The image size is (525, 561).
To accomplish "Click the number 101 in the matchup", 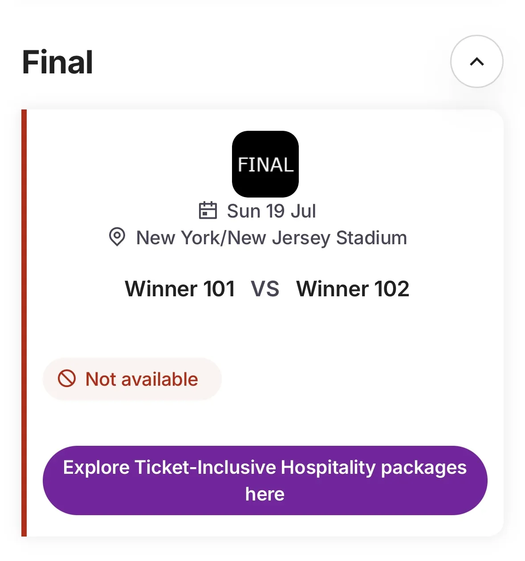I will pyautogui.click(x=219, y=289).
